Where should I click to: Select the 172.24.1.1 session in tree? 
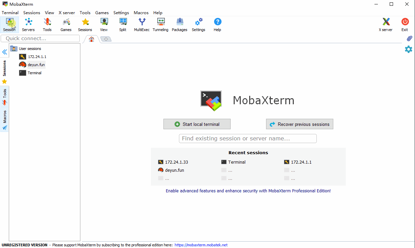(x=33, y=57)
